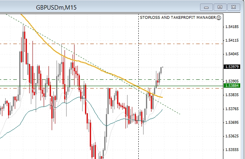245x159 pixels.
Task: Select the green order price label 1.53884
Action: coord(232,85)
